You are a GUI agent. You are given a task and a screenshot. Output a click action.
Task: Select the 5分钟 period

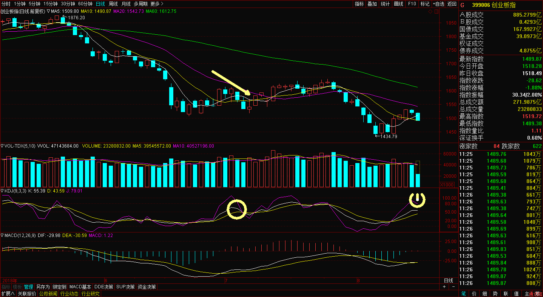click(34, 4)
